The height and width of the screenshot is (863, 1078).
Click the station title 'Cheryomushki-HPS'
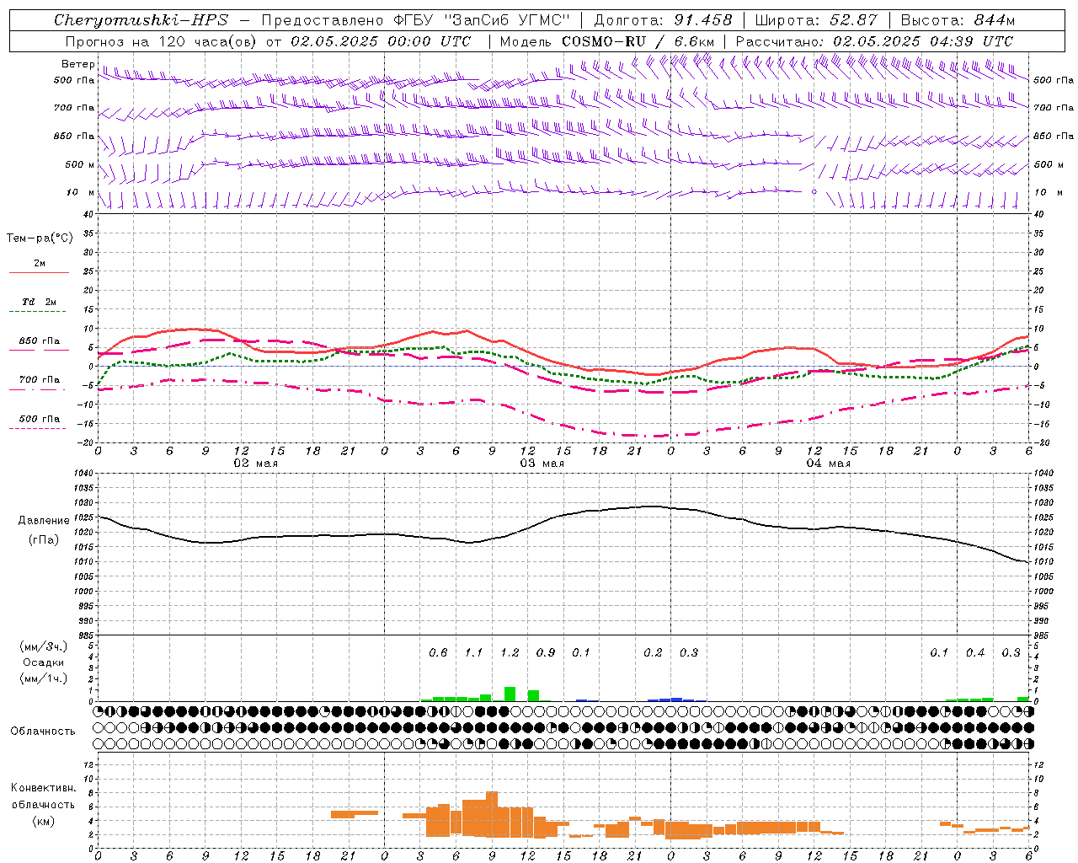coord(141,20)
